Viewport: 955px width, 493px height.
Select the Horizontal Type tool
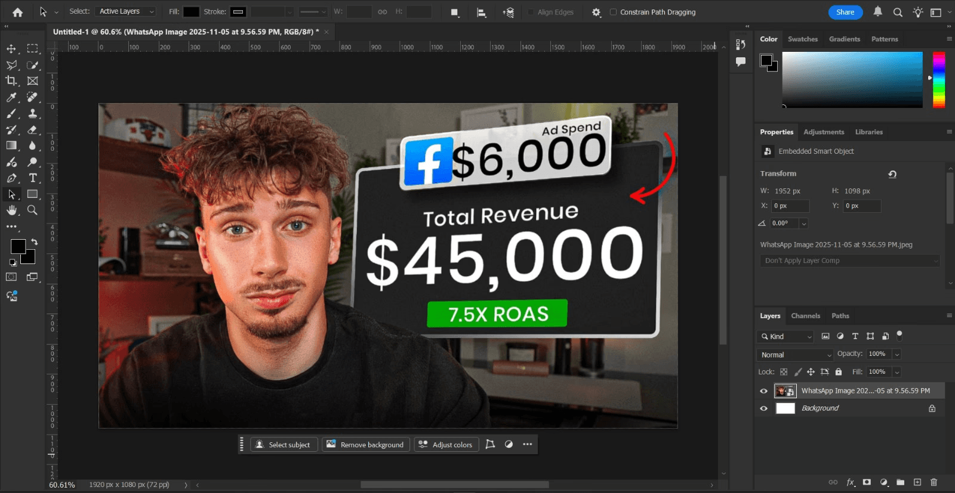click(33, 178)
